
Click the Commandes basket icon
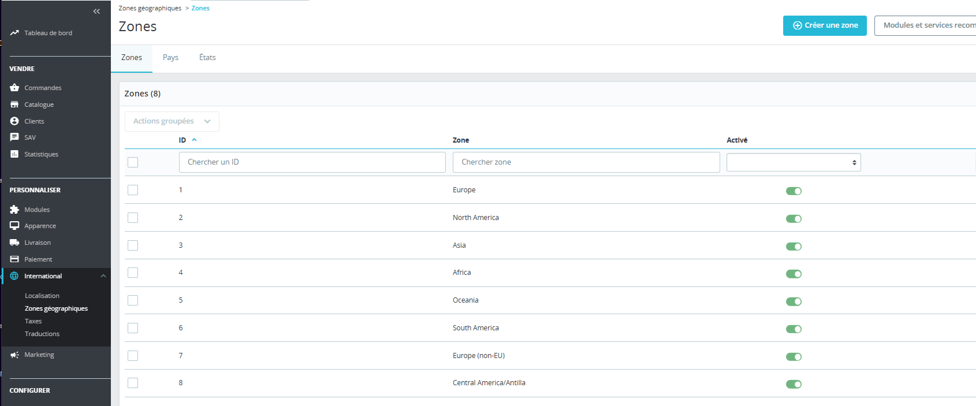[14, 88]
